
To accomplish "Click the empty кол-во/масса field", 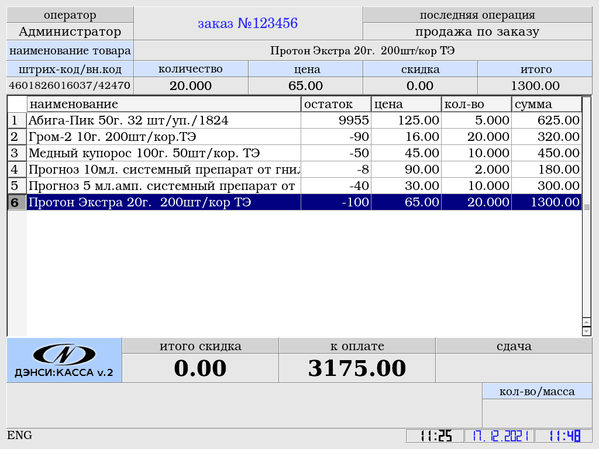I will coord(537,413).
